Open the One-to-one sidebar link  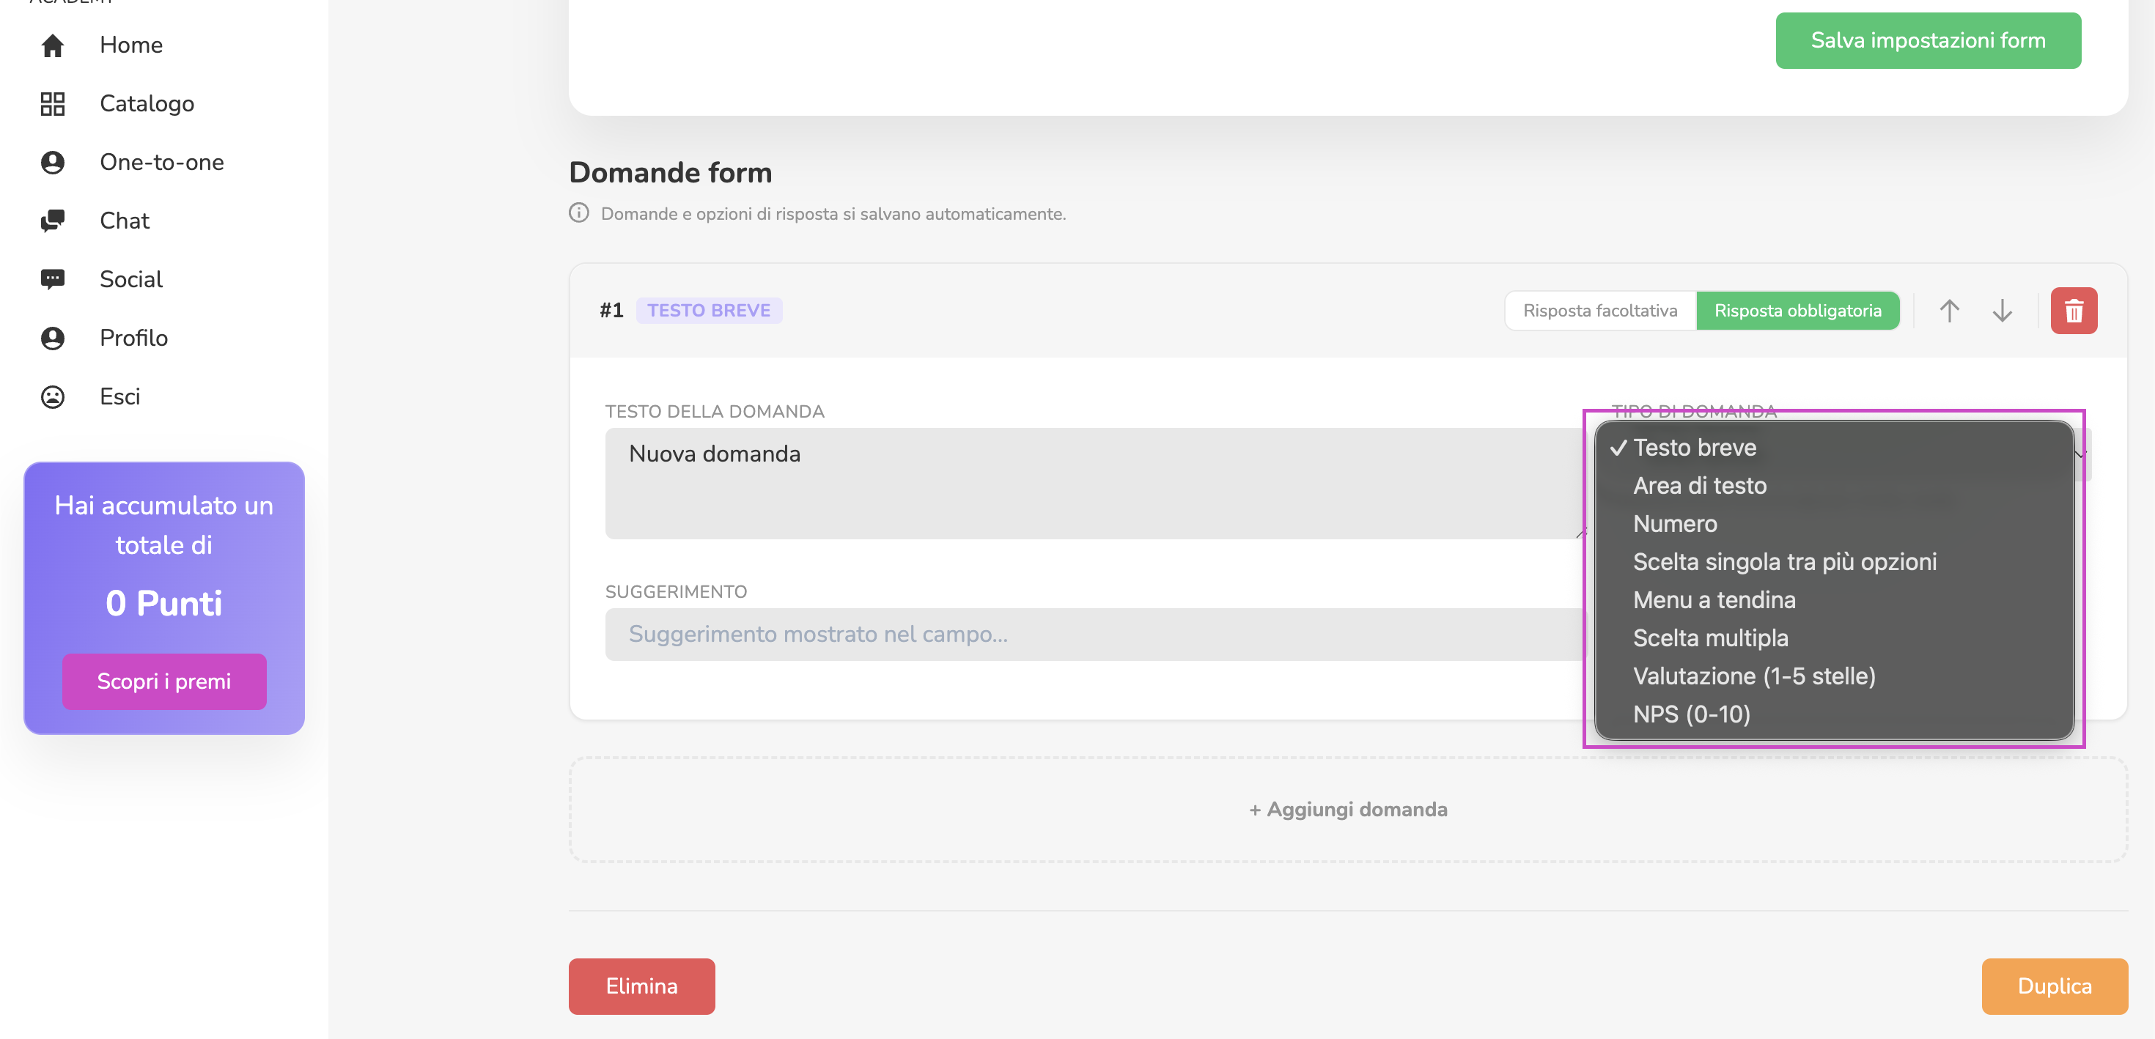point(162,162)
